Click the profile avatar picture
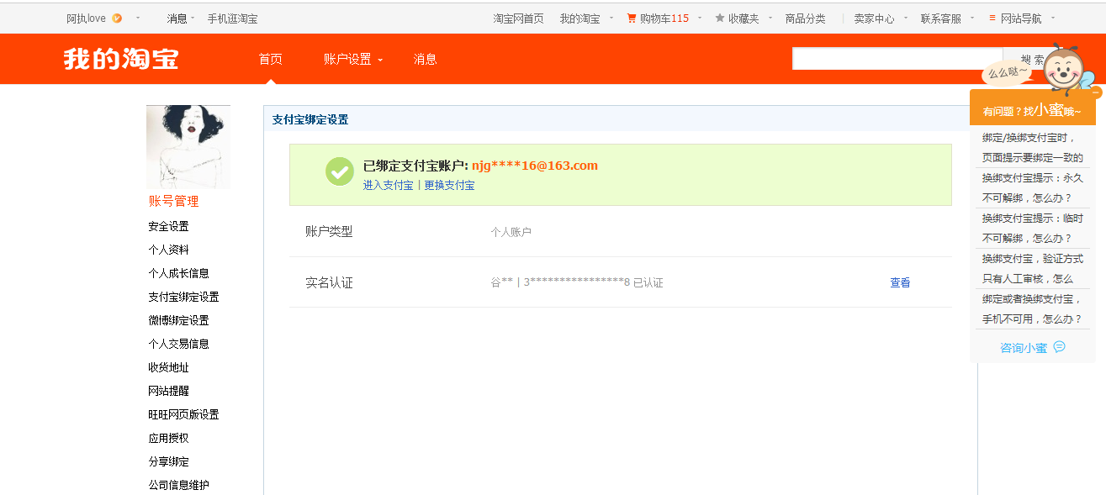The image size is (1106, 495). (x=188, y=147)
